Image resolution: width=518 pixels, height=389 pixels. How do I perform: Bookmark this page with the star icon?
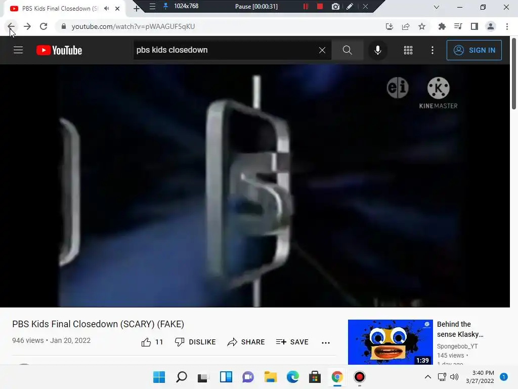click(x=422, y=26)
